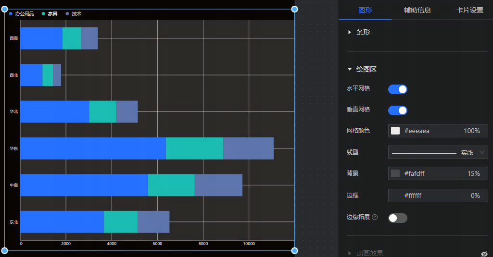Click the 技术 legend marker
This screenshot has width=493, height=257.
click(x=68, y=14)
